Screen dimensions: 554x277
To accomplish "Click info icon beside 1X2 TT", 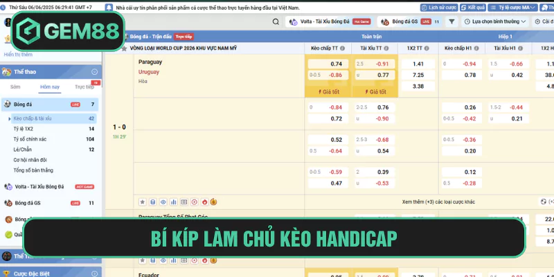I will [427, 48].
